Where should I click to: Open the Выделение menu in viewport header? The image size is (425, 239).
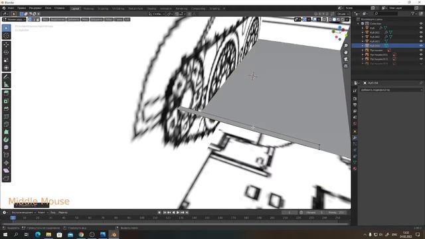tap(58, 19)
